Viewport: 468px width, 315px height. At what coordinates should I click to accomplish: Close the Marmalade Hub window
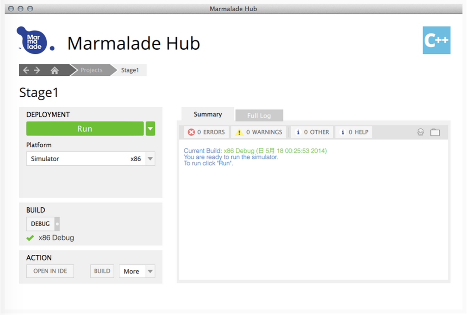11,9
